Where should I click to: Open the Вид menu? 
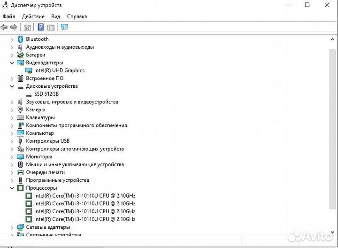click(55, 16)
